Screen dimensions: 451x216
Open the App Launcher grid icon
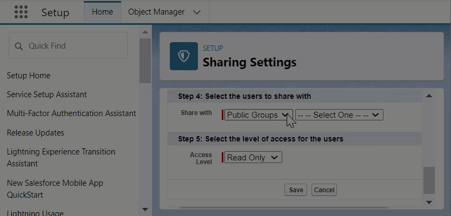click(21, 12)
